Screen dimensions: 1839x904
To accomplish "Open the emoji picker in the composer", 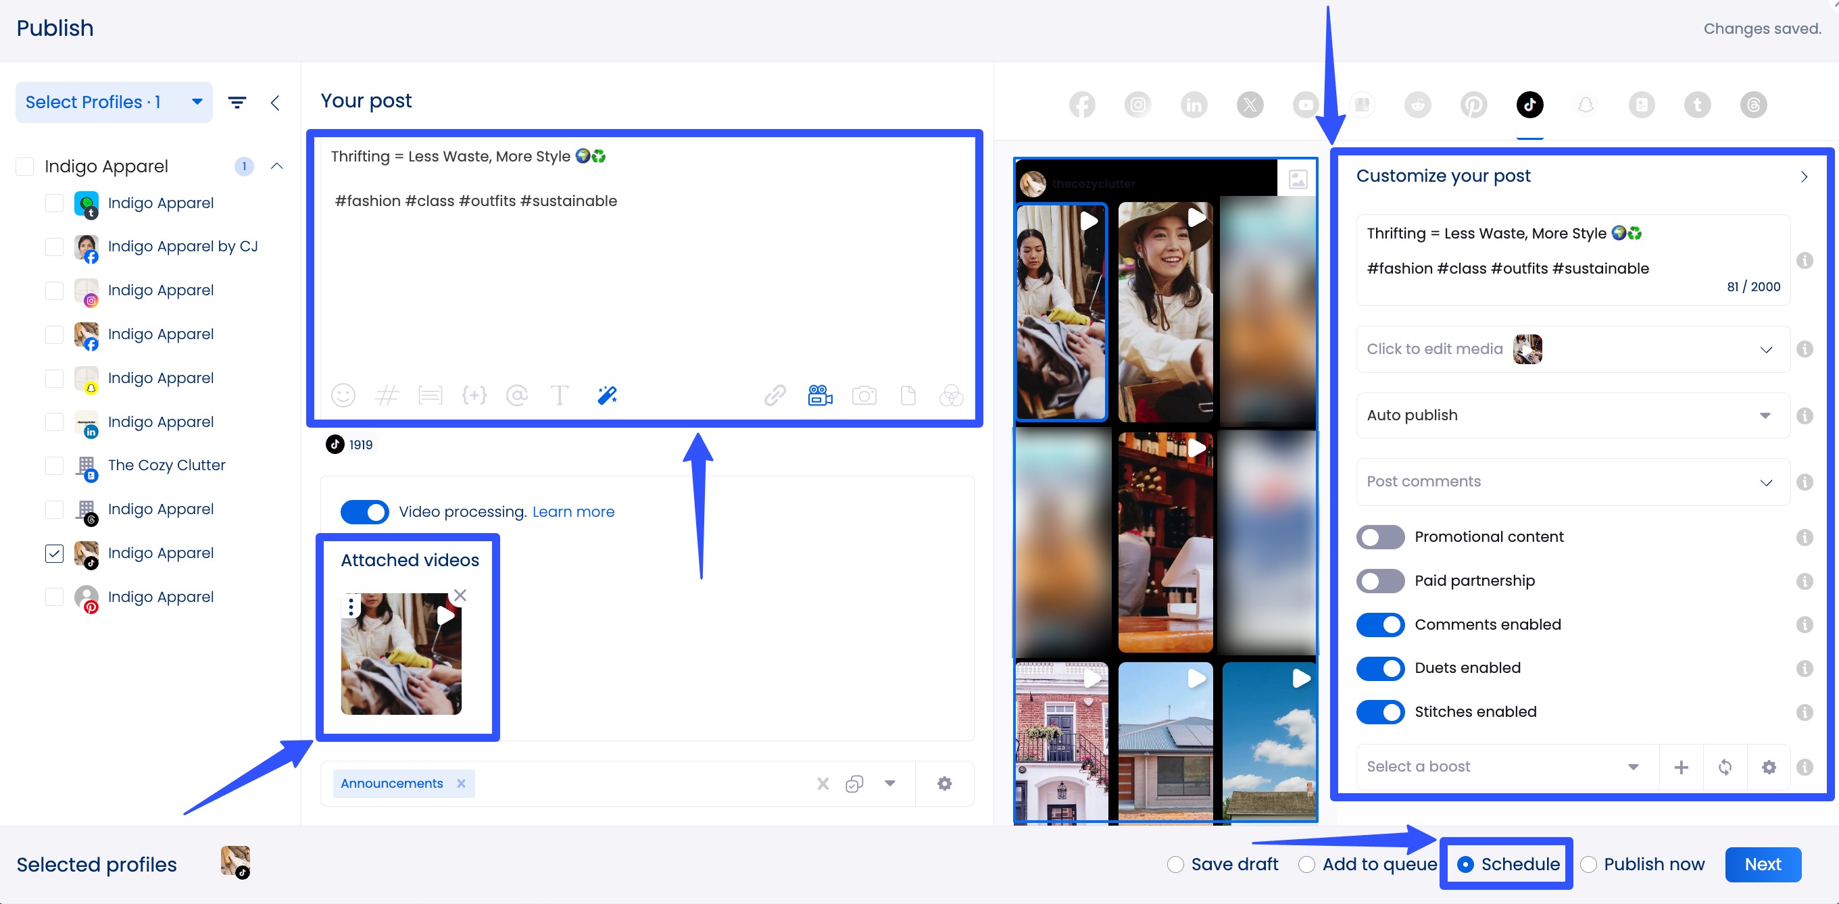I will [343, 395].
